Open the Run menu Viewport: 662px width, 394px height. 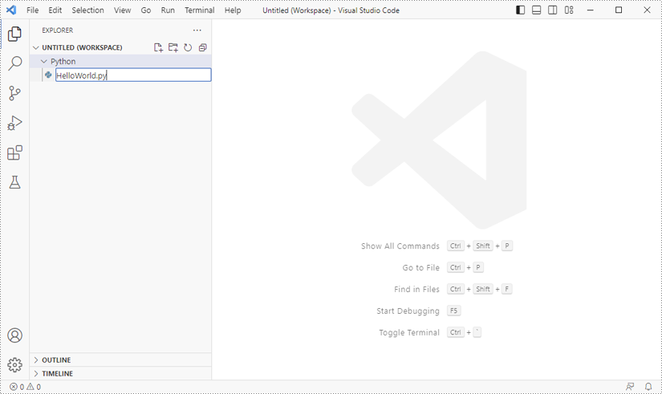tap(168, 10)
